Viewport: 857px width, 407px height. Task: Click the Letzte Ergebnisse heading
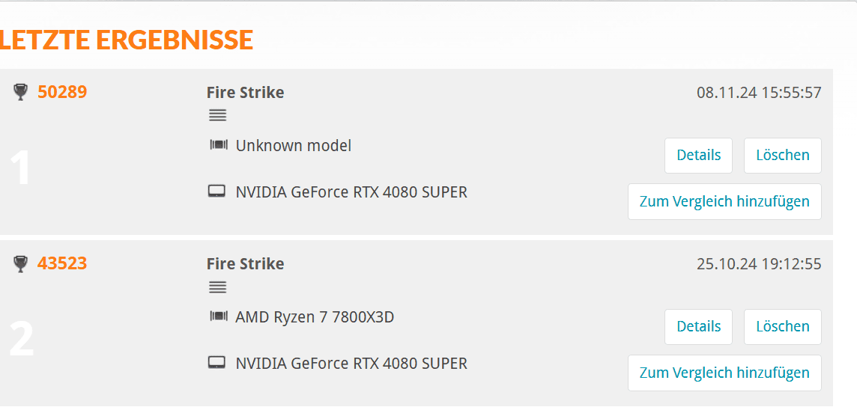pos(127,40)
